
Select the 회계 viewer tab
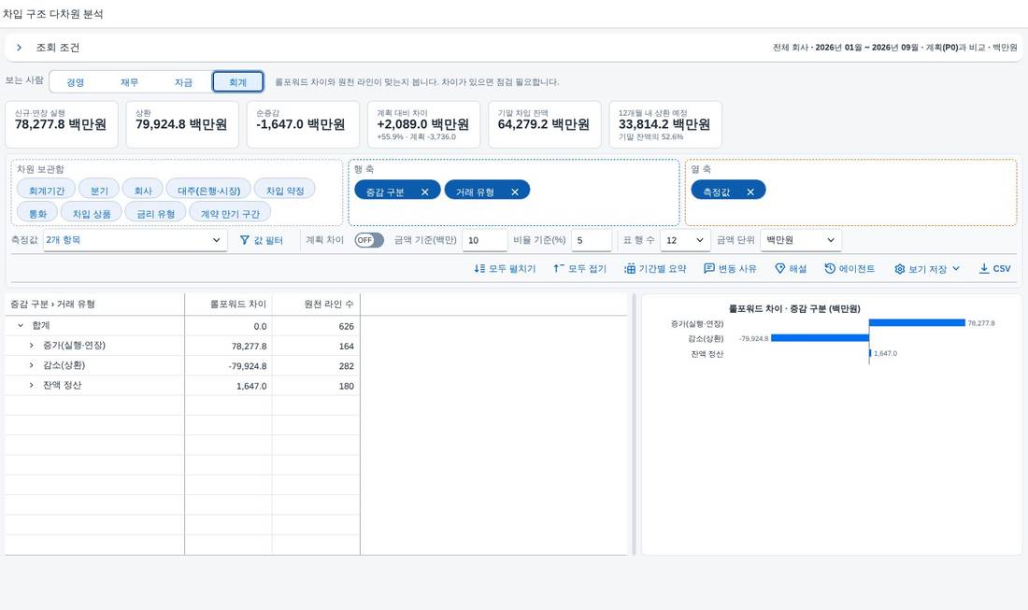pyautogui.click(x=238, y=82)
